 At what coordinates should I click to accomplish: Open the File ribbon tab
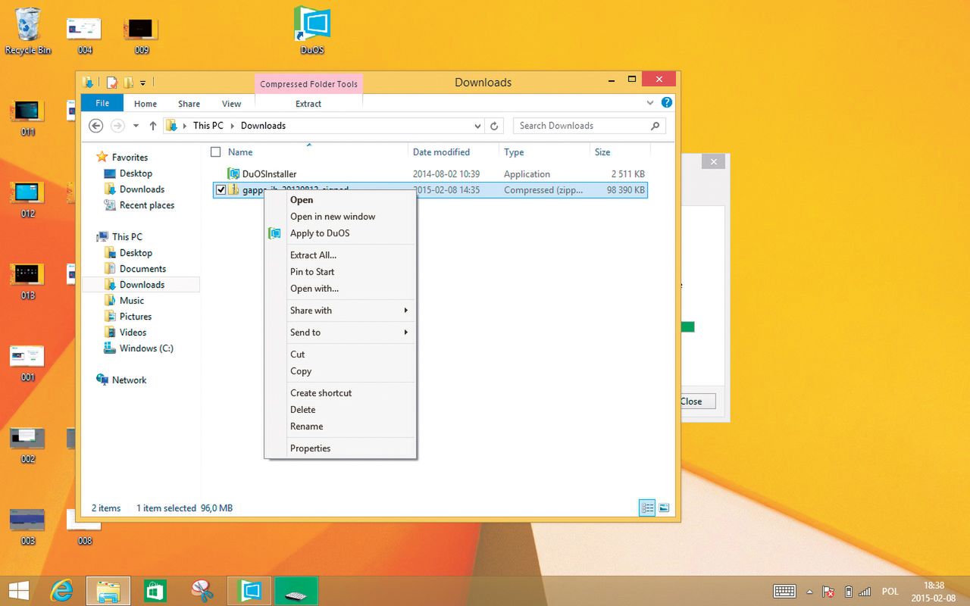102,103
